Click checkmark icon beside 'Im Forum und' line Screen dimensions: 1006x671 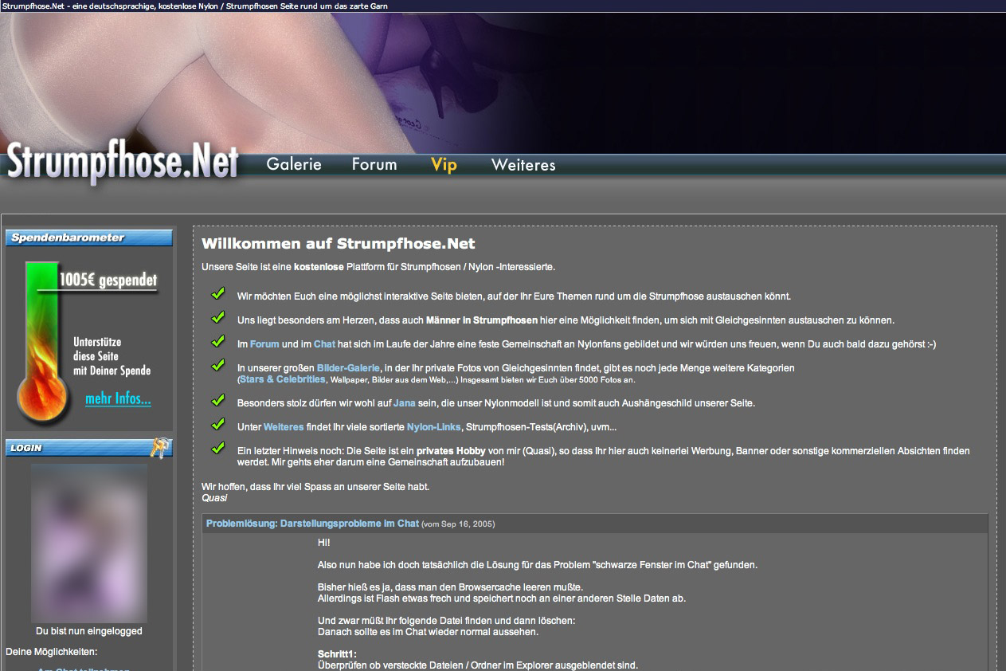point(218,341)
